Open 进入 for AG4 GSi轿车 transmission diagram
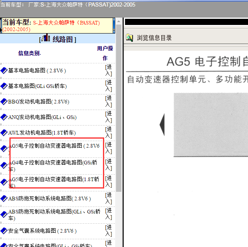 (109, 165)
